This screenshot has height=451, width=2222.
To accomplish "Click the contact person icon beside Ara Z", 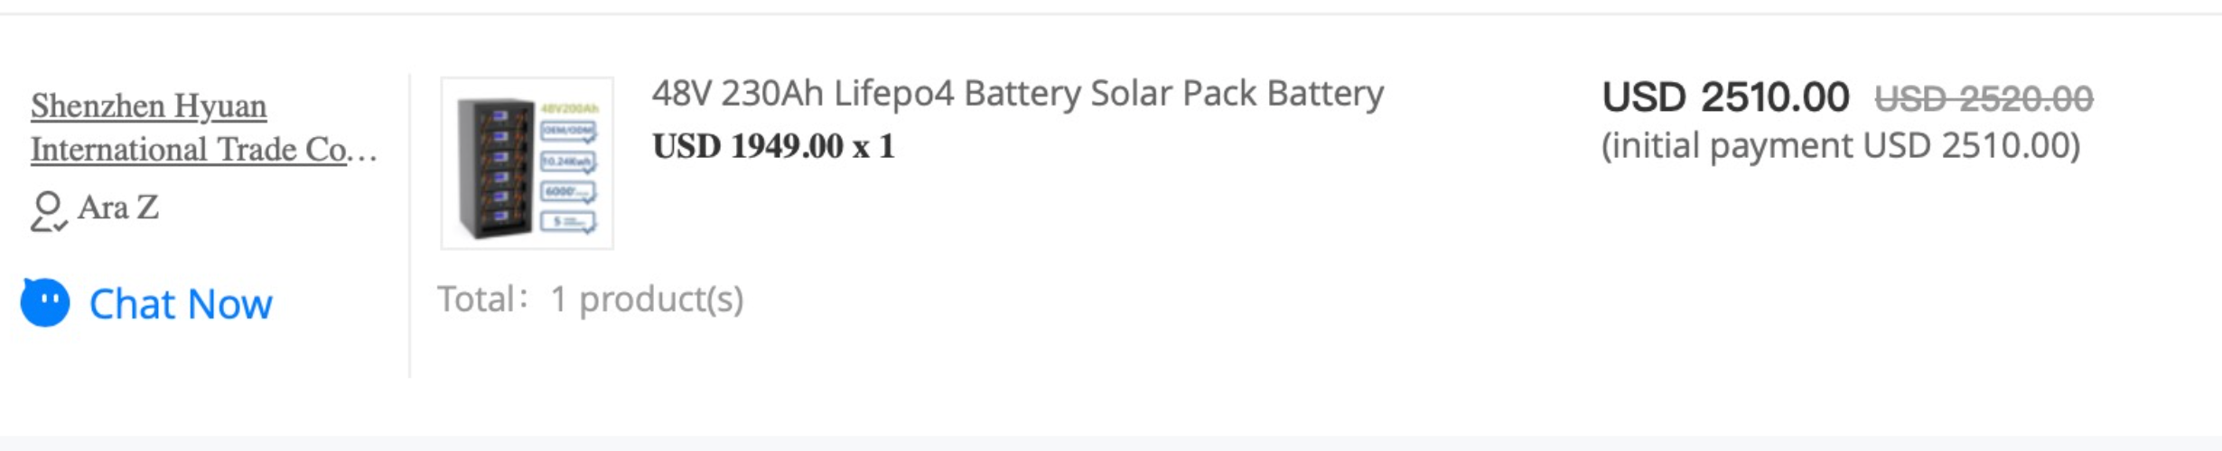I will [x=48, y=211].
